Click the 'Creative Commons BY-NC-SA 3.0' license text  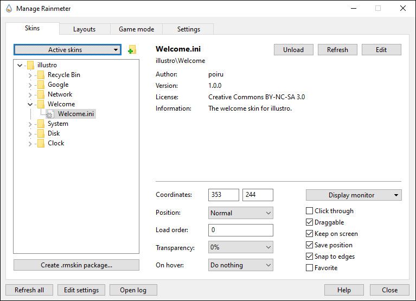257,97
